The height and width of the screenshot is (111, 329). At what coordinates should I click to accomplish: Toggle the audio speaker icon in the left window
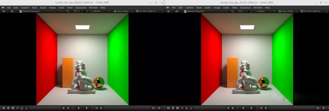pos(159,108)
